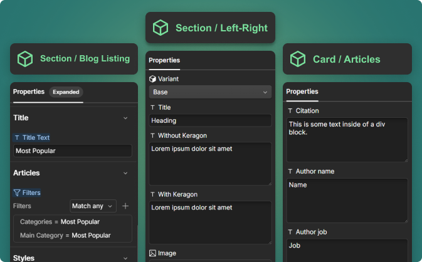Viewport: 422px width, 262px height.
Task: Click the text icon beside Author job
Action: [x=290, y=232]
